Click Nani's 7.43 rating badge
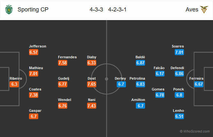Image resolution: width=213 pixels, height=137 pixels. point(92,106)
